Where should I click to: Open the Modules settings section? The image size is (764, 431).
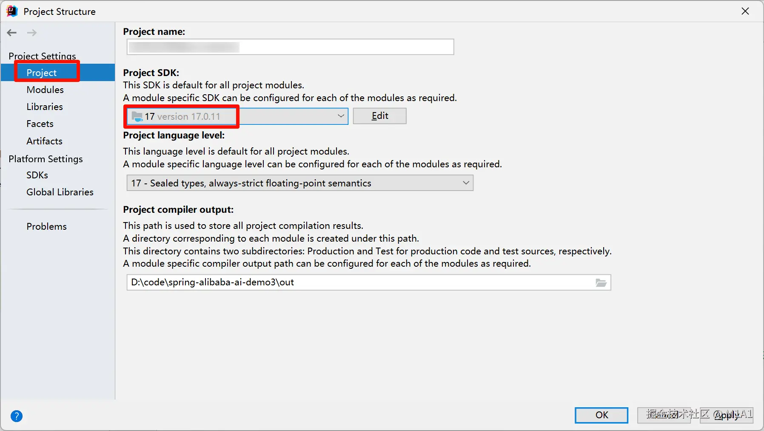click(x=45, y=90)
